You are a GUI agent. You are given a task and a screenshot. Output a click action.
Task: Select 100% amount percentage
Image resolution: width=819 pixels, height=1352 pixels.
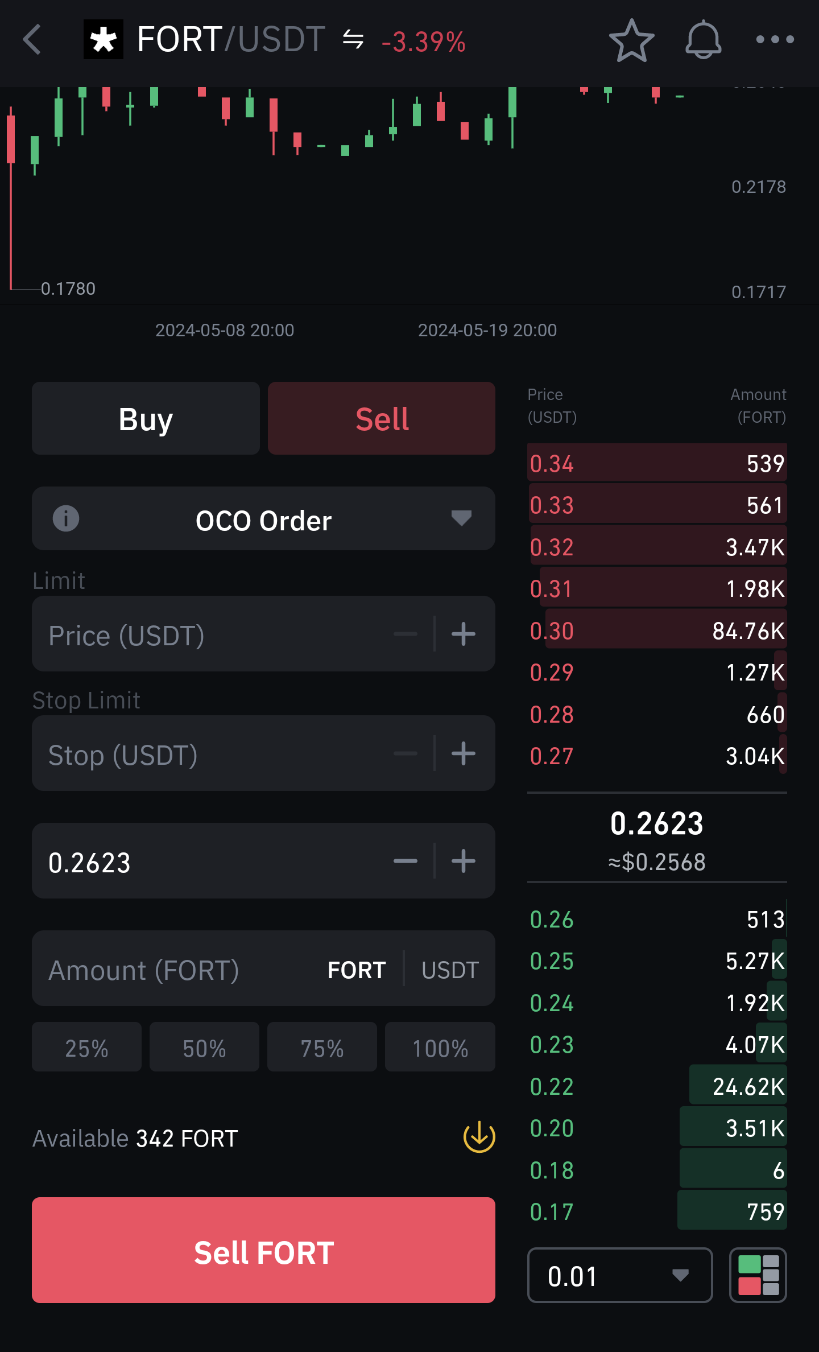pos(440,1048)
